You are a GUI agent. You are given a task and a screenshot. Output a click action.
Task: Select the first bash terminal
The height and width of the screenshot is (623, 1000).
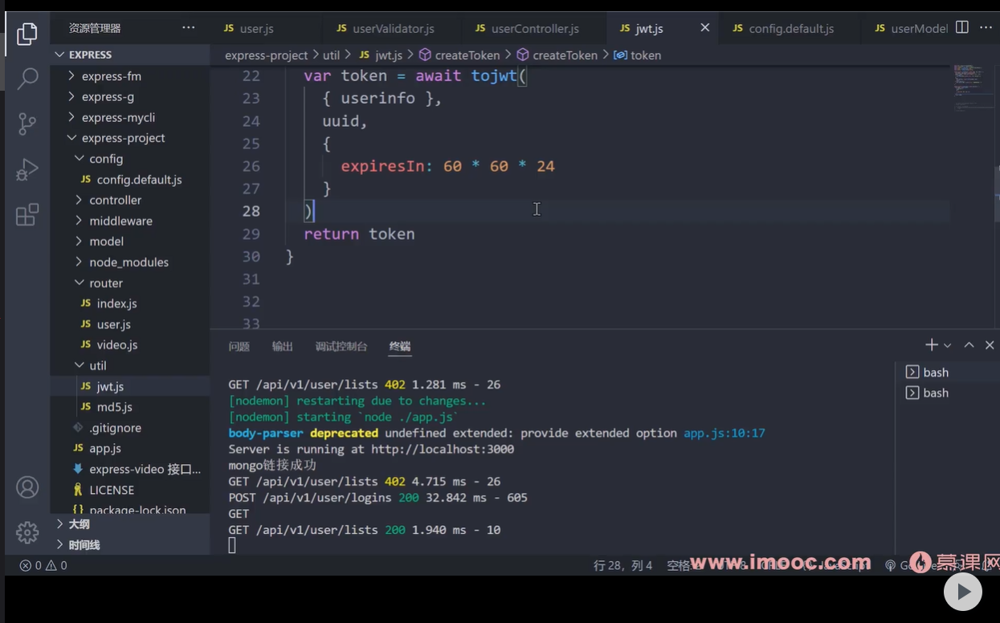click(947, 373)
